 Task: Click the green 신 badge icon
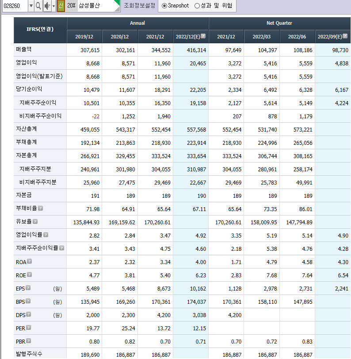tap(61, 5)
